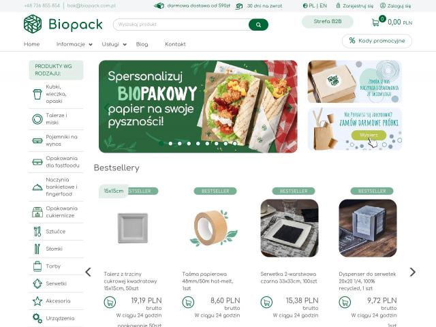436x327 pixels.
Task: Go to the Blog menu item
Action: click(x=142, y=44)
